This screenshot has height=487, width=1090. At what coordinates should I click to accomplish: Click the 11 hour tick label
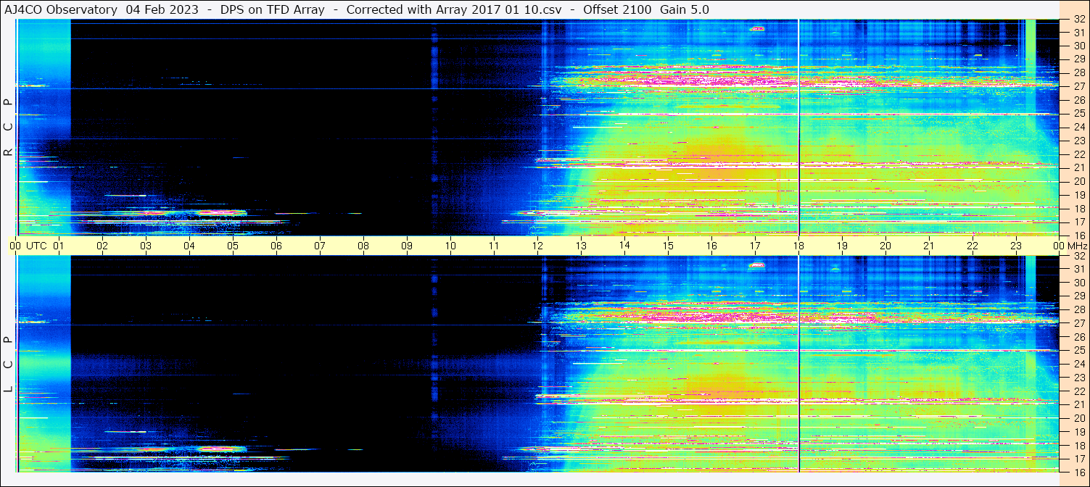point(494,246)
